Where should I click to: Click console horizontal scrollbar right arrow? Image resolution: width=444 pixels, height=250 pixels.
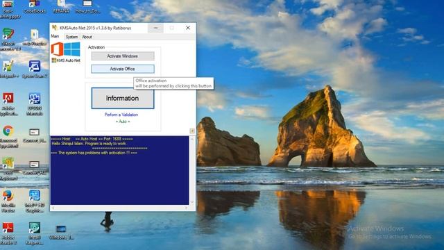pos(187,208)
